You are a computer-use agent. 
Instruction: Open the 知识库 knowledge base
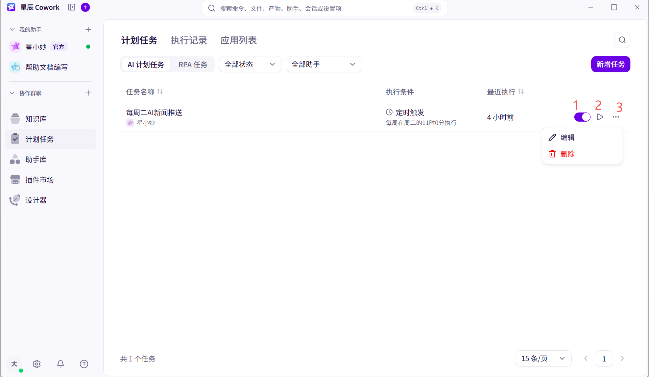point(51,119)
